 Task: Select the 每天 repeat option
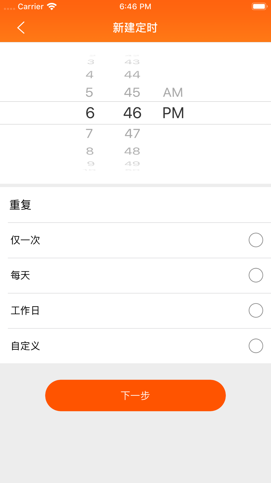coord(256,275)
